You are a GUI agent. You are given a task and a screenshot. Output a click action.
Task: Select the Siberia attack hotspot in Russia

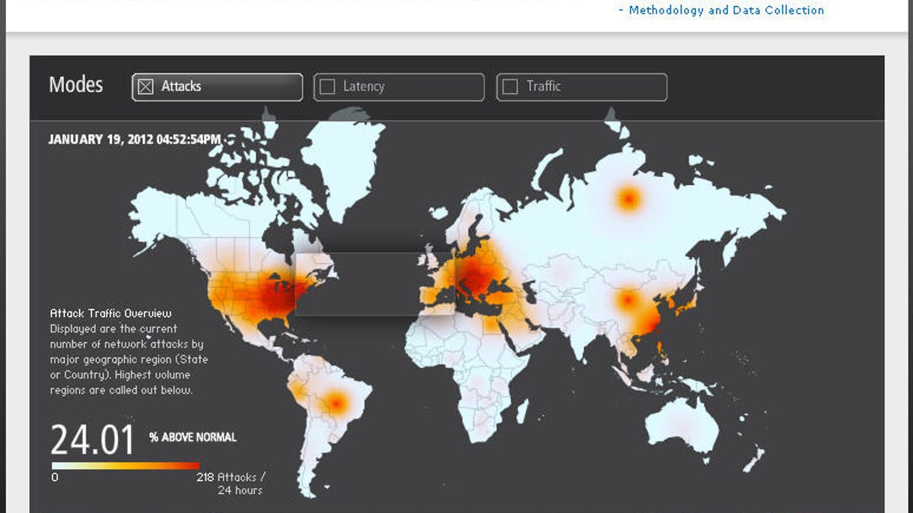point(628,198)
